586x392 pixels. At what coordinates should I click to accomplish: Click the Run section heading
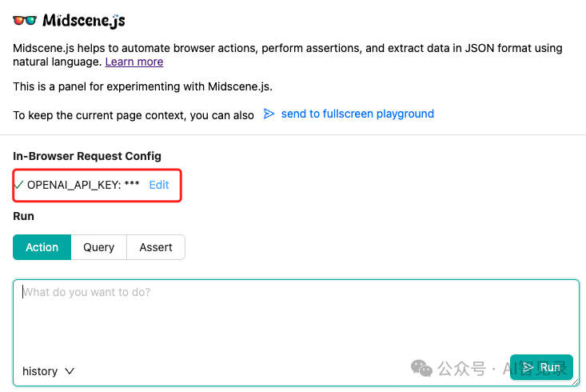pyautogui.click(x=24, y=216)
